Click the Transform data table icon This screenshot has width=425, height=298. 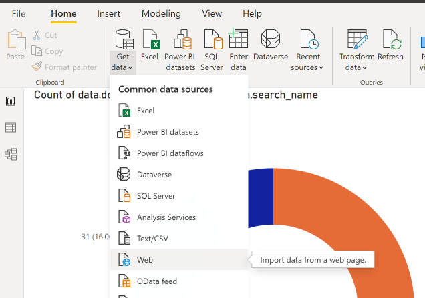(358, 39)
